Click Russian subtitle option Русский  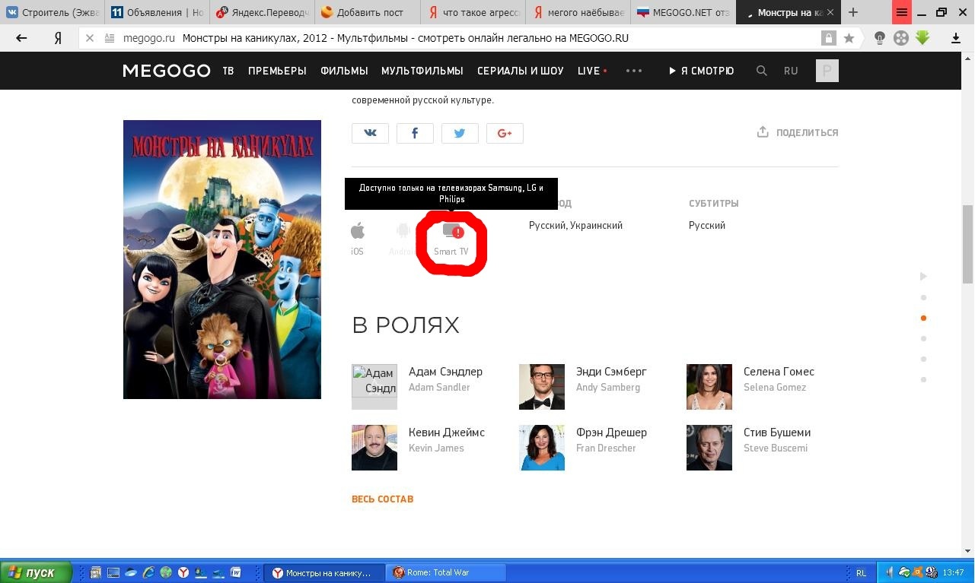[x=707, y=225]
